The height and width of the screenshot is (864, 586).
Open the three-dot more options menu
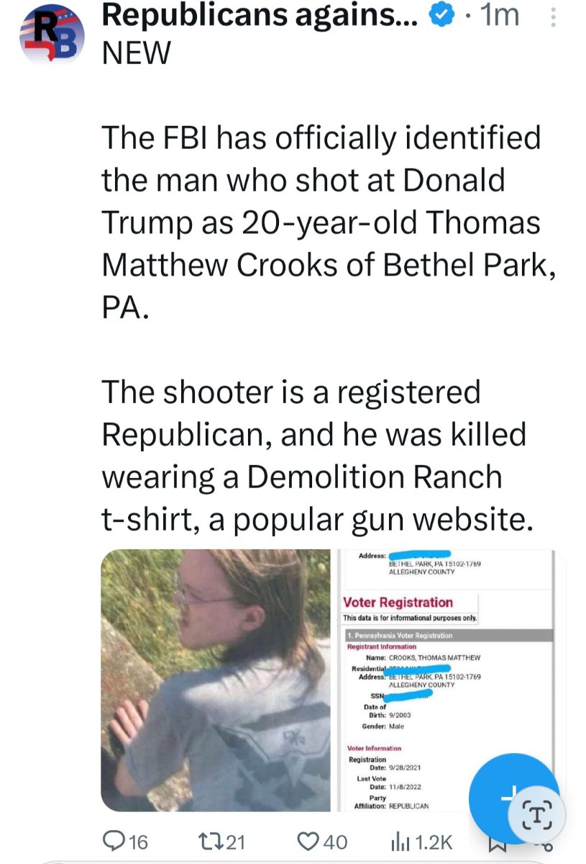(552, 17)
